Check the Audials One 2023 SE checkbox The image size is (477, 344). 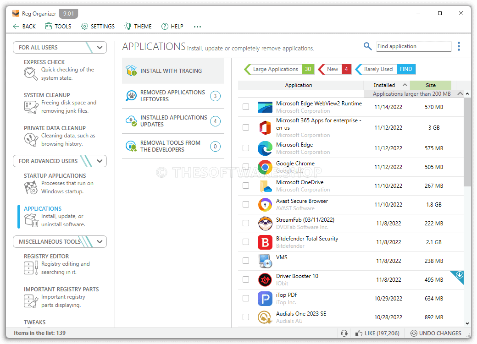point(246,317)
